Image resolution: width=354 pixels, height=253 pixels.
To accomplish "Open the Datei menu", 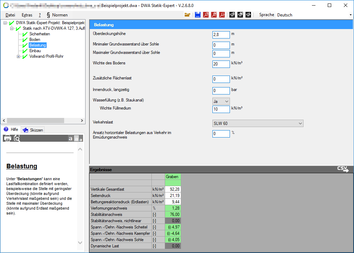I will (11, 15).
